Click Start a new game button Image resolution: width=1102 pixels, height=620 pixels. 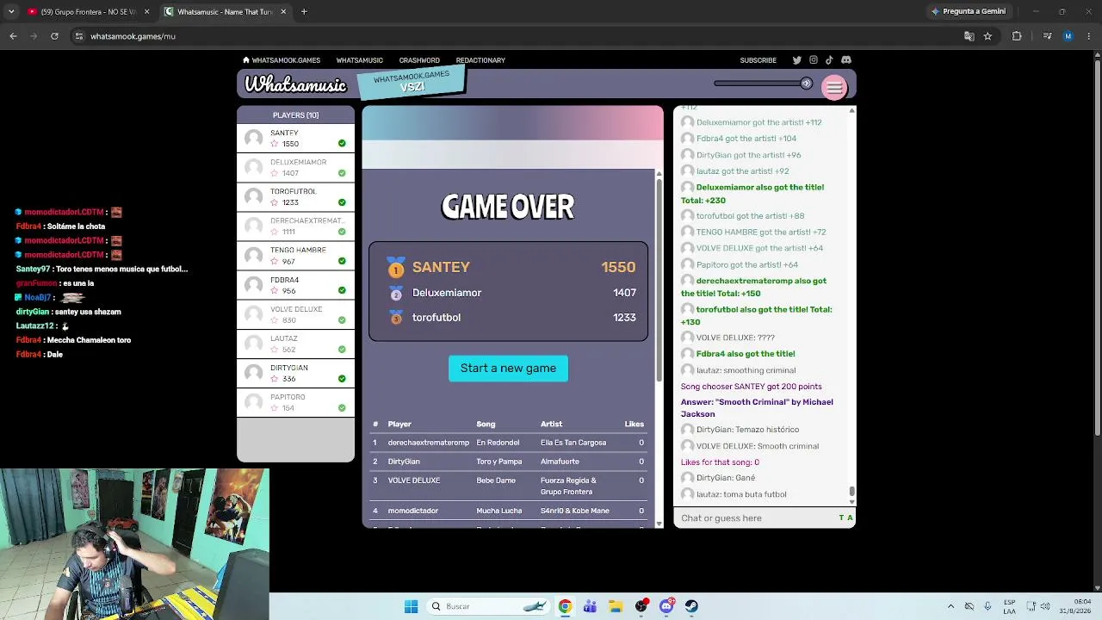508,369
